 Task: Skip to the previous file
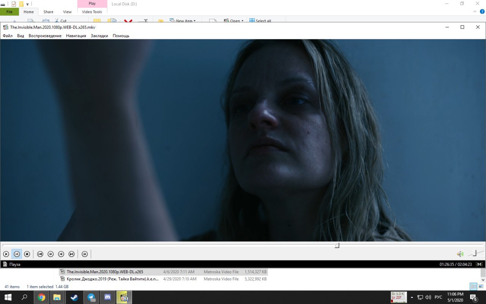40,254
